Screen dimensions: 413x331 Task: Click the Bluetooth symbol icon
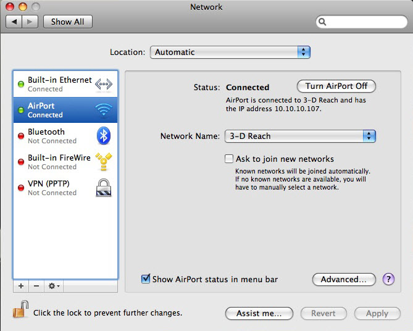(103, 136)
